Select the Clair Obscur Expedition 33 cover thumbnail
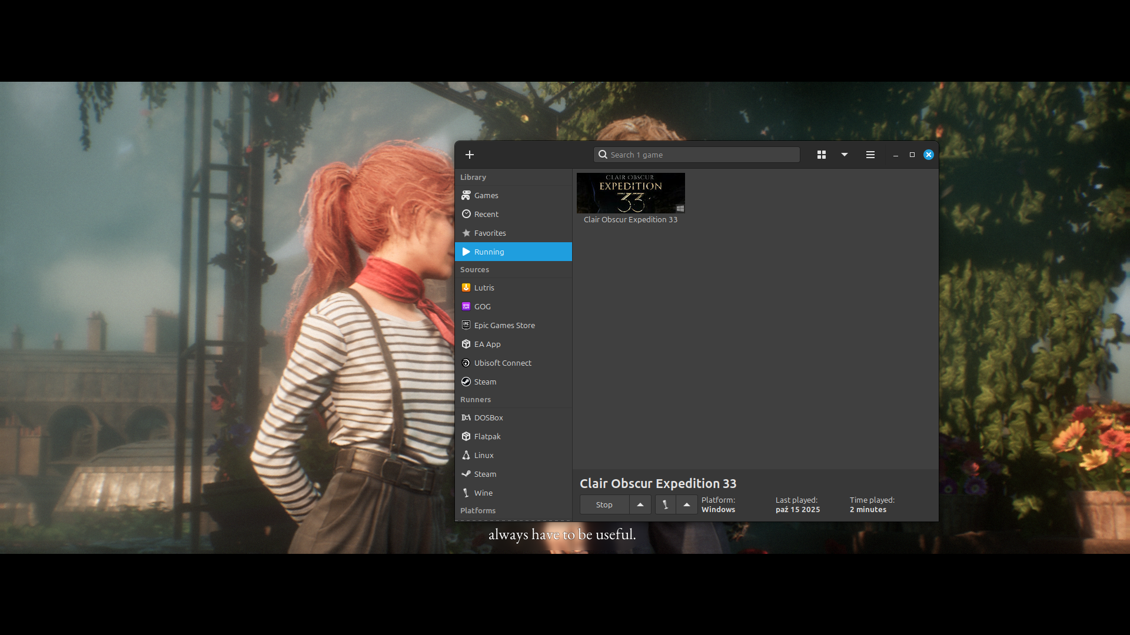Image resolution: width=1130 pixels, height=635 pixels. click(x=630, y=193)
